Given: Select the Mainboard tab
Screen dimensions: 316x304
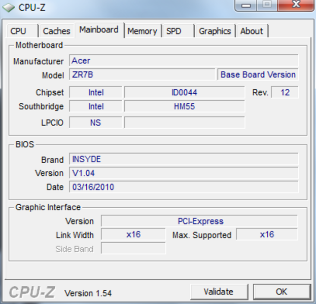Looking at the screenshot, I should click(x=99, y=30).
